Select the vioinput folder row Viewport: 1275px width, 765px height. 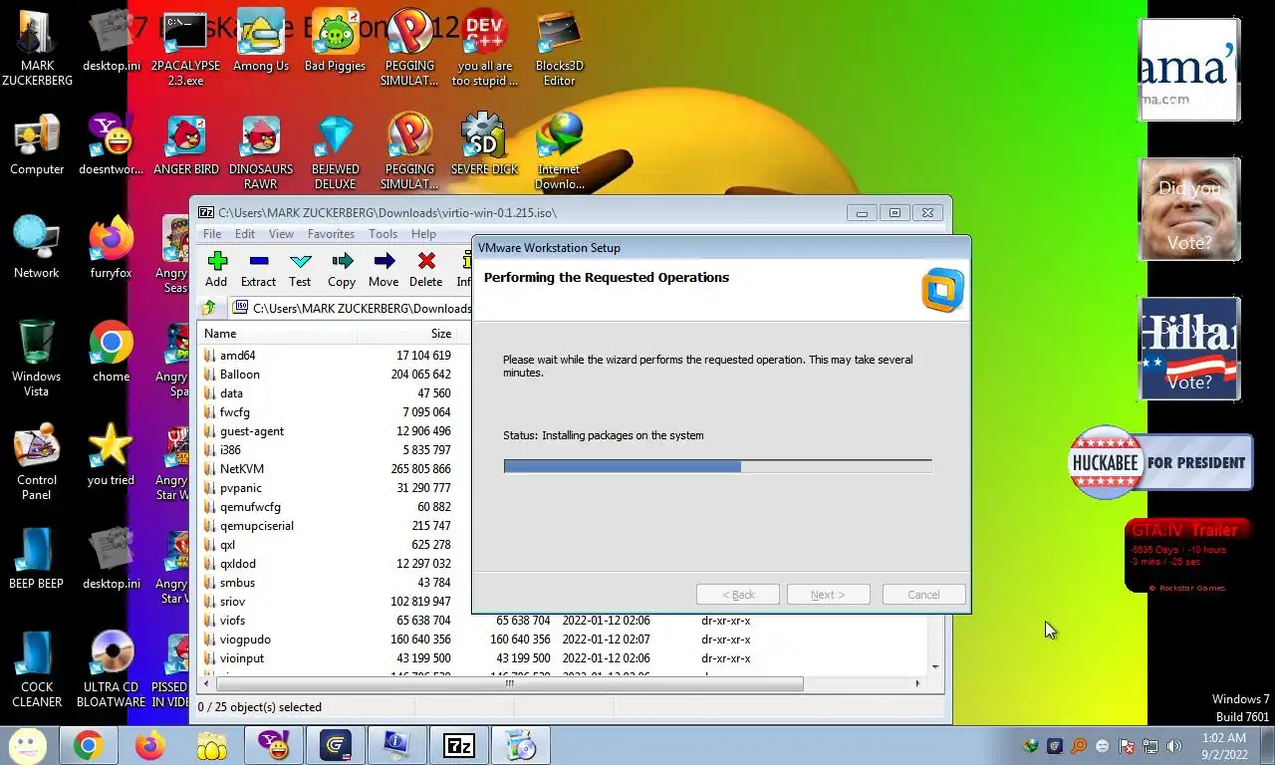pyautogui.click(x=563, y=658)
